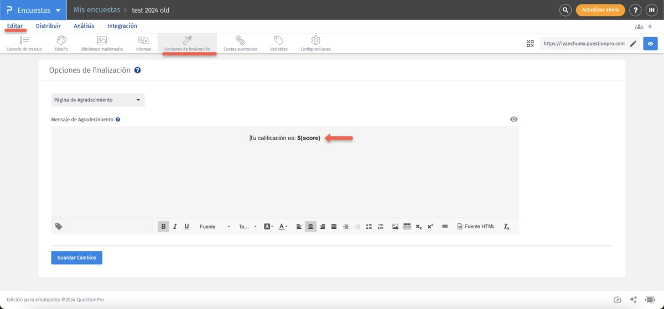The width and height of the screenshot is (664, 309).
Task: Click the blue preview eye button
Action: click(650, 44)
